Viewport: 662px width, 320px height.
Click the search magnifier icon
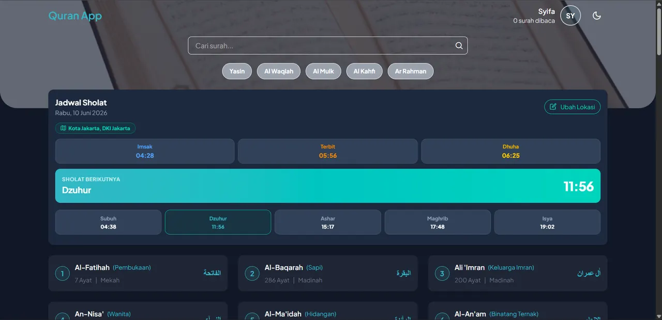pos(459,45)
